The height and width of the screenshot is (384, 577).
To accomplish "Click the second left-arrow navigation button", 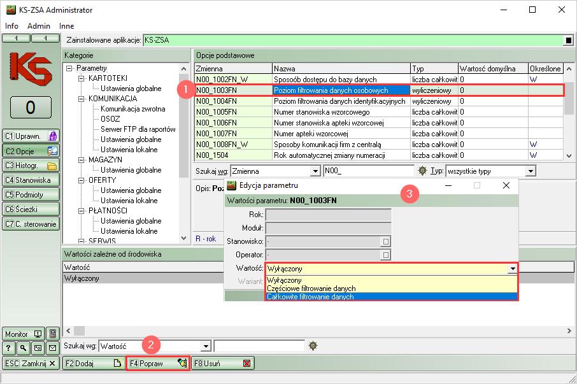I will point(45,38).
